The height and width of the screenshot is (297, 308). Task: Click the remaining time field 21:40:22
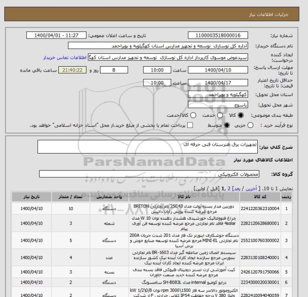(72, 70)
